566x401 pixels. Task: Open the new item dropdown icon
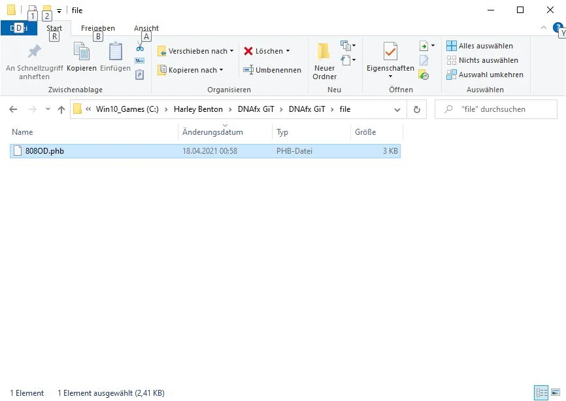348,46
